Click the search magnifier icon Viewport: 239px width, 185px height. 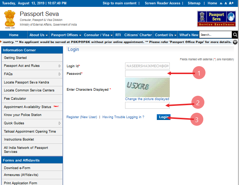tap(235, 35)
